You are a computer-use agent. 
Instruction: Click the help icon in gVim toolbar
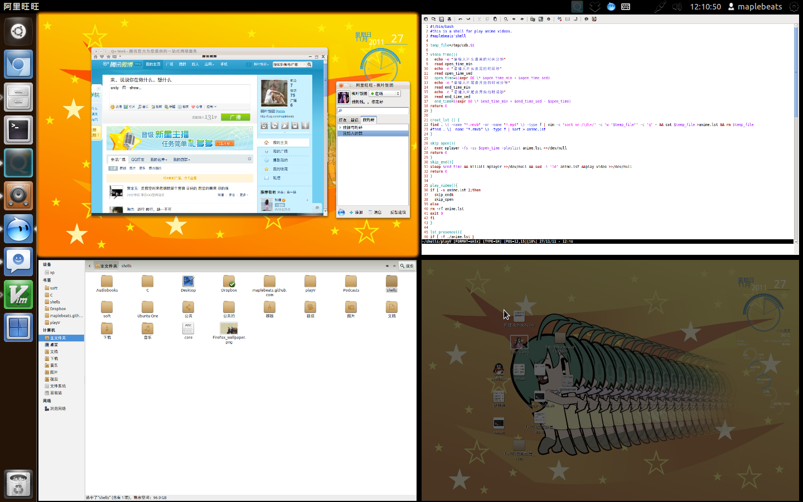tap(586, 19)
